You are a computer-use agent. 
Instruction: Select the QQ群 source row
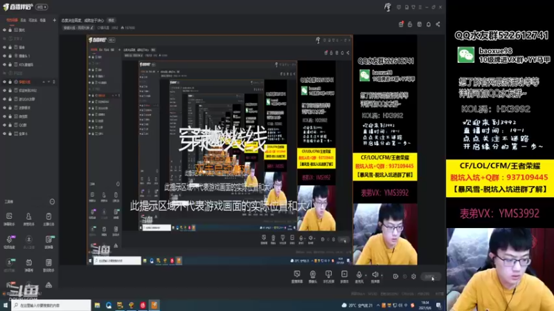29,125
